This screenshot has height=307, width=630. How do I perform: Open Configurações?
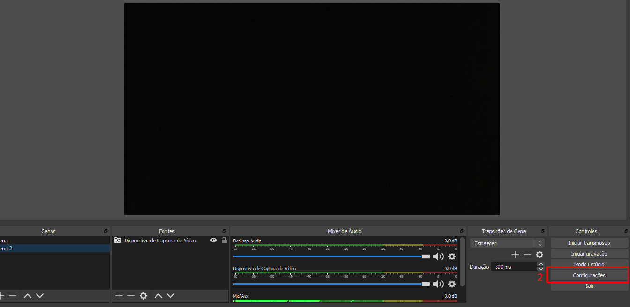589,275
